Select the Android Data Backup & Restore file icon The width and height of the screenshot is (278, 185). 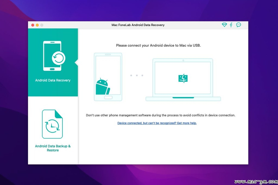pyautogui.click(x=52, y=124)
